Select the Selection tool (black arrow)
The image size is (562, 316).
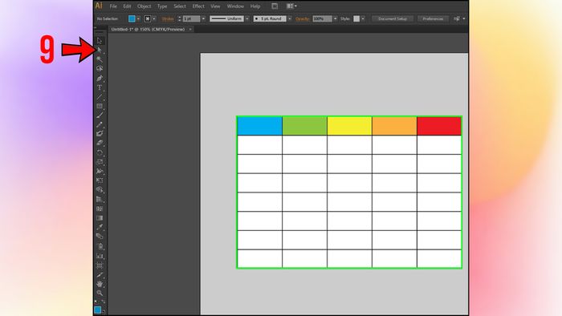pyautogui.click(x=100, y=41)
